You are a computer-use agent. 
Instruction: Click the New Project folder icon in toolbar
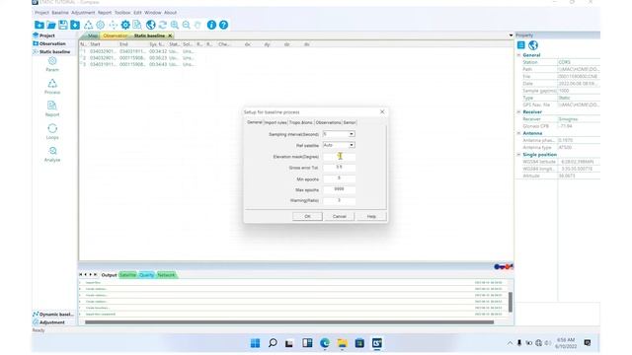tap(39, 25)
